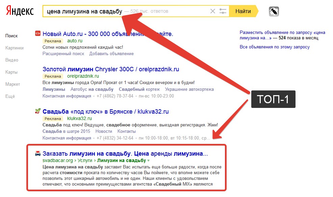
Task: Open the Контакты sitelink
Action: (127, 131)
